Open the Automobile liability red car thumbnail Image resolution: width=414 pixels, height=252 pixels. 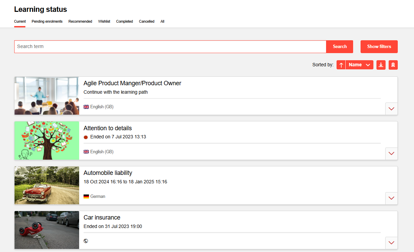click(47, 185)
